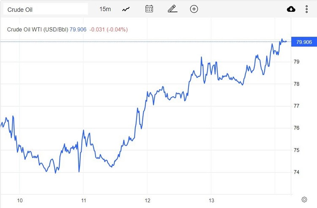
Task: Click the Crude Oil symbol search field
Action: click(x=46, y=9)
